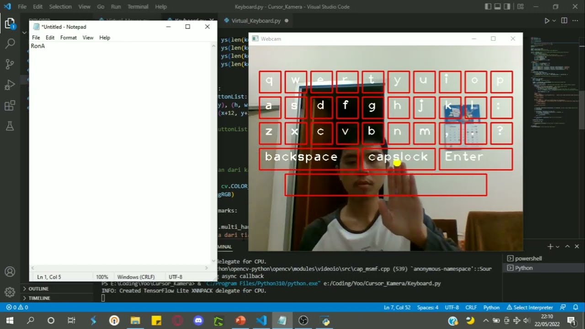The image size is (585, 329).
Task: Show hidden system tray icons
Action: coord(485,321)
